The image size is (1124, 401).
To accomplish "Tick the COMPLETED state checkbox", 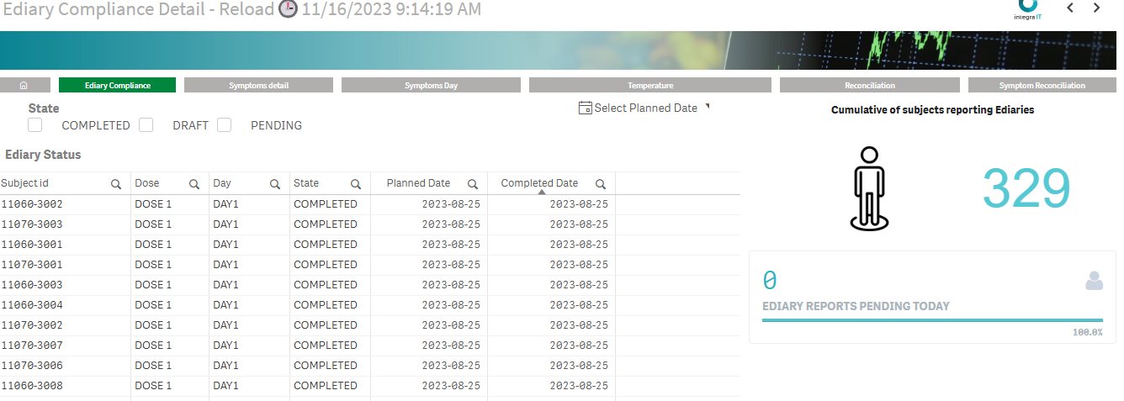I will click(35, 125).
